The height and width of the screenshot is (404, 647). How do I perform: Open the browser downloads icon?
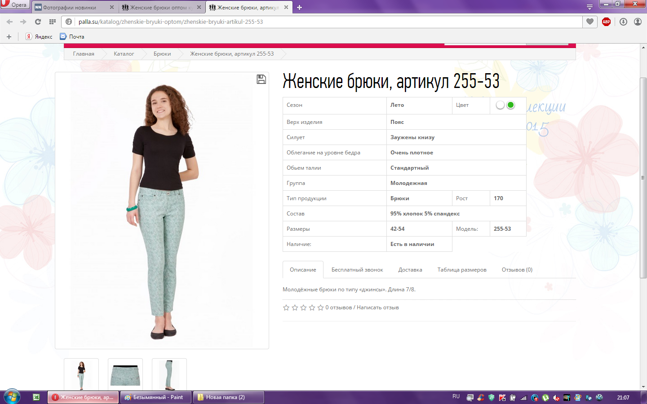(623, 22)
